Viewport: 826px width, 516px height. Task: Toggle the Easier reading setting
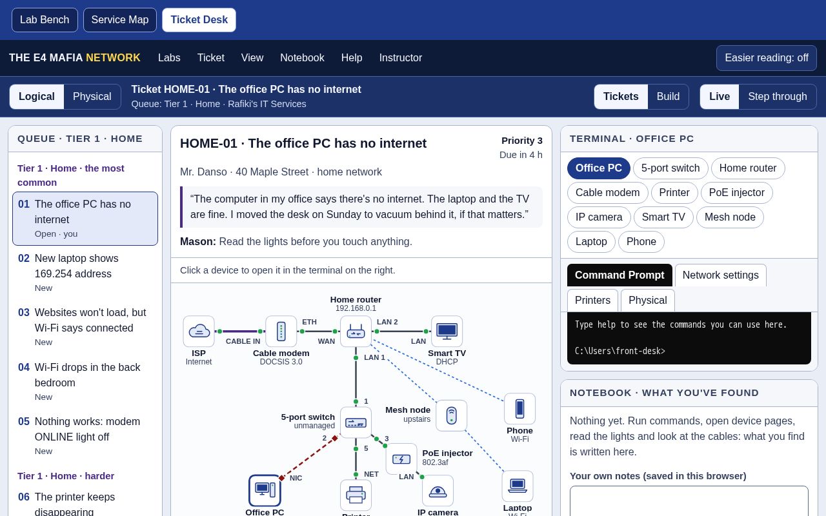[767, 58]
